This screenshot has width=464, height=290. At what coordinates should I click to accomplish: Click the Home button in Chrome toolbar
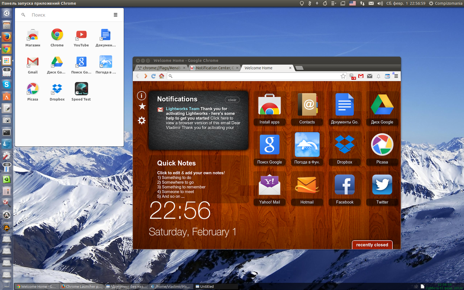[x=162, y=76]
